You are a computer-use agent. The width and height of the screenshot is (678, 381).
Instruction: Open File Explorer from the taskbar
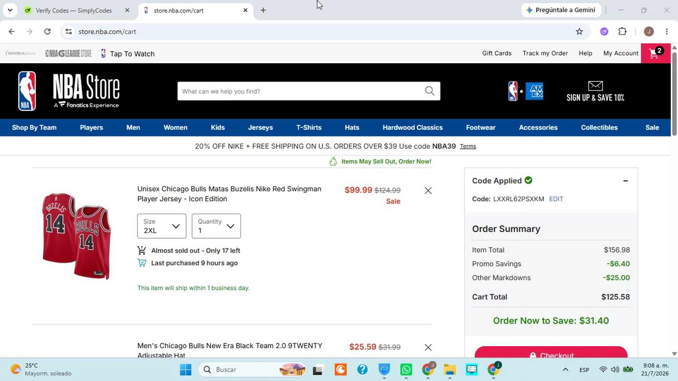point(450,370)
